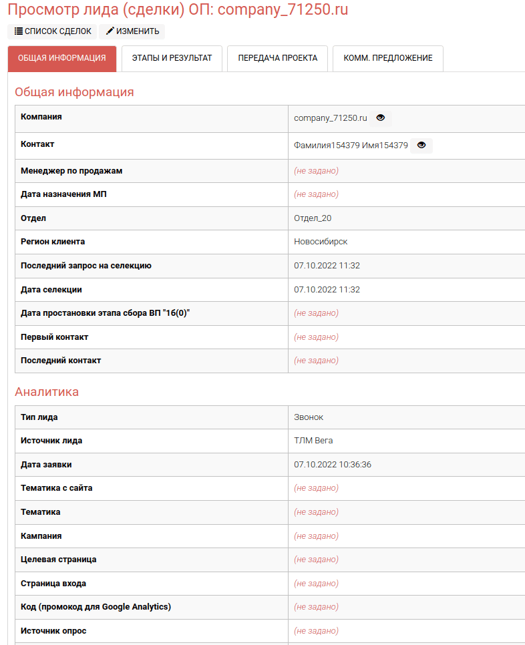
Task: Click the Дата селекции date value
Action: (327, 290)
